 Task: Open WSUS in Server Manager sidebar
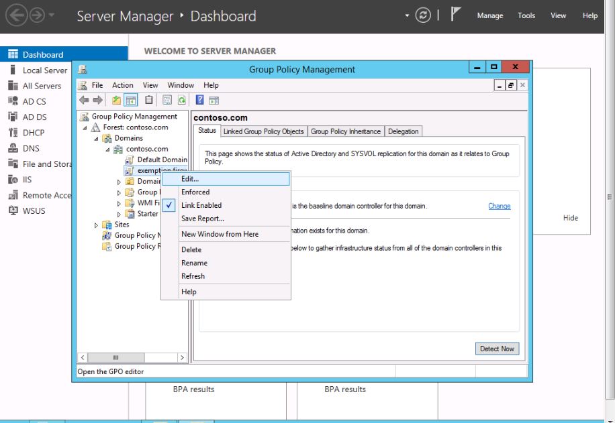34,210
